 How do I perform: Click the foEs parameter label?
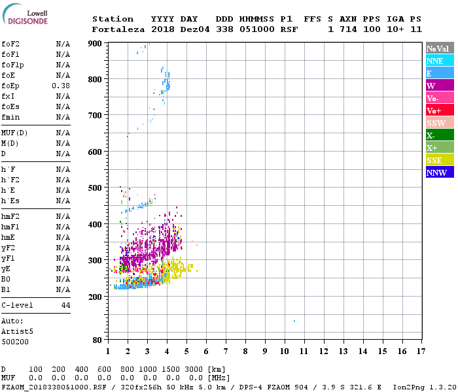(x=10, y=106)
